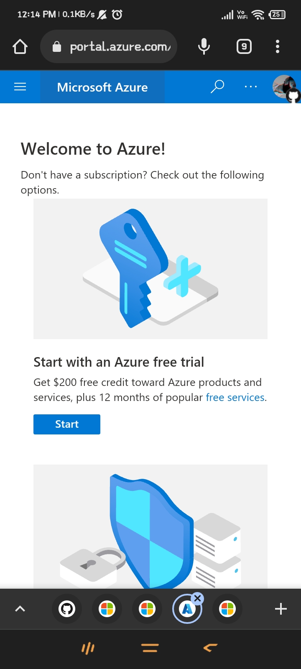301x669 pixels.
Task: Open the browser tab counter showing 9
Action: pyautogui.click(x=244, y=46)
